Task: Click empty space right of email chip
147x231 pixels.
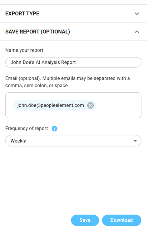Action: [118, 105]
